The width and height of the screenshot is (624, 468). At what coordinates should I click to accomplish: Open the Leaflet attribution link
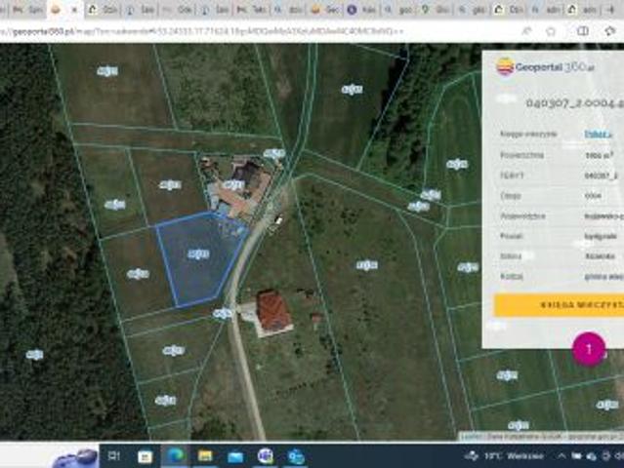click(x=468, y=436)
